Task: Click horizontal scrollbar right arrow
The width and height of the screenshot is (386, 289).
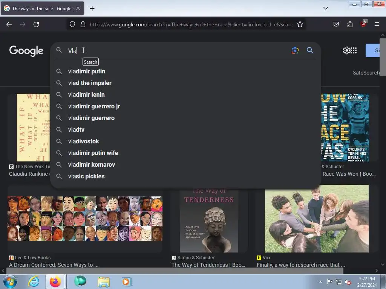Action: 377,271
